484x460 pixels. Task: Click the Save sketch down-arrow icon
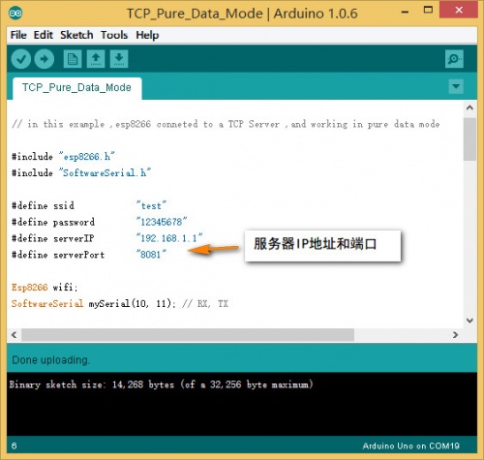(119, 59)
